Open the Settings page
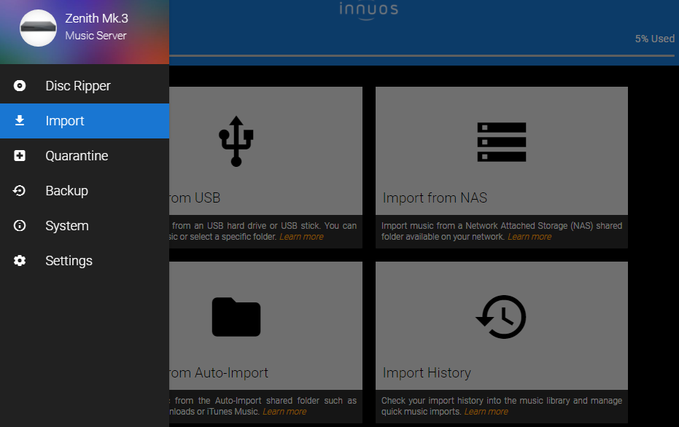The width and height of the screenshot is (679, 427). (85, 260)
